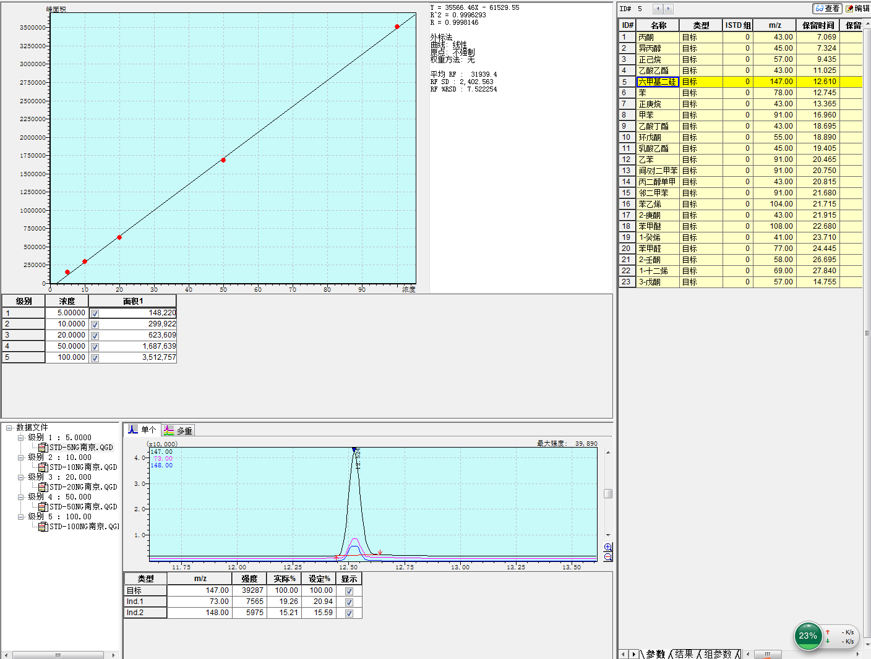Collapse tree node 级别 4 : 50.000
Screen dimensions: 871x659
[20, 496]
